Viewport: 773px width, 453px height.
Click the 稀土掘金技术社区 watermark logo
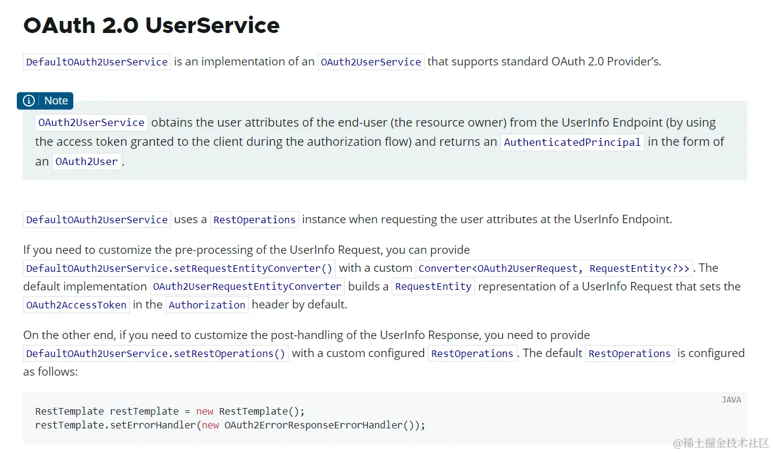720,443
